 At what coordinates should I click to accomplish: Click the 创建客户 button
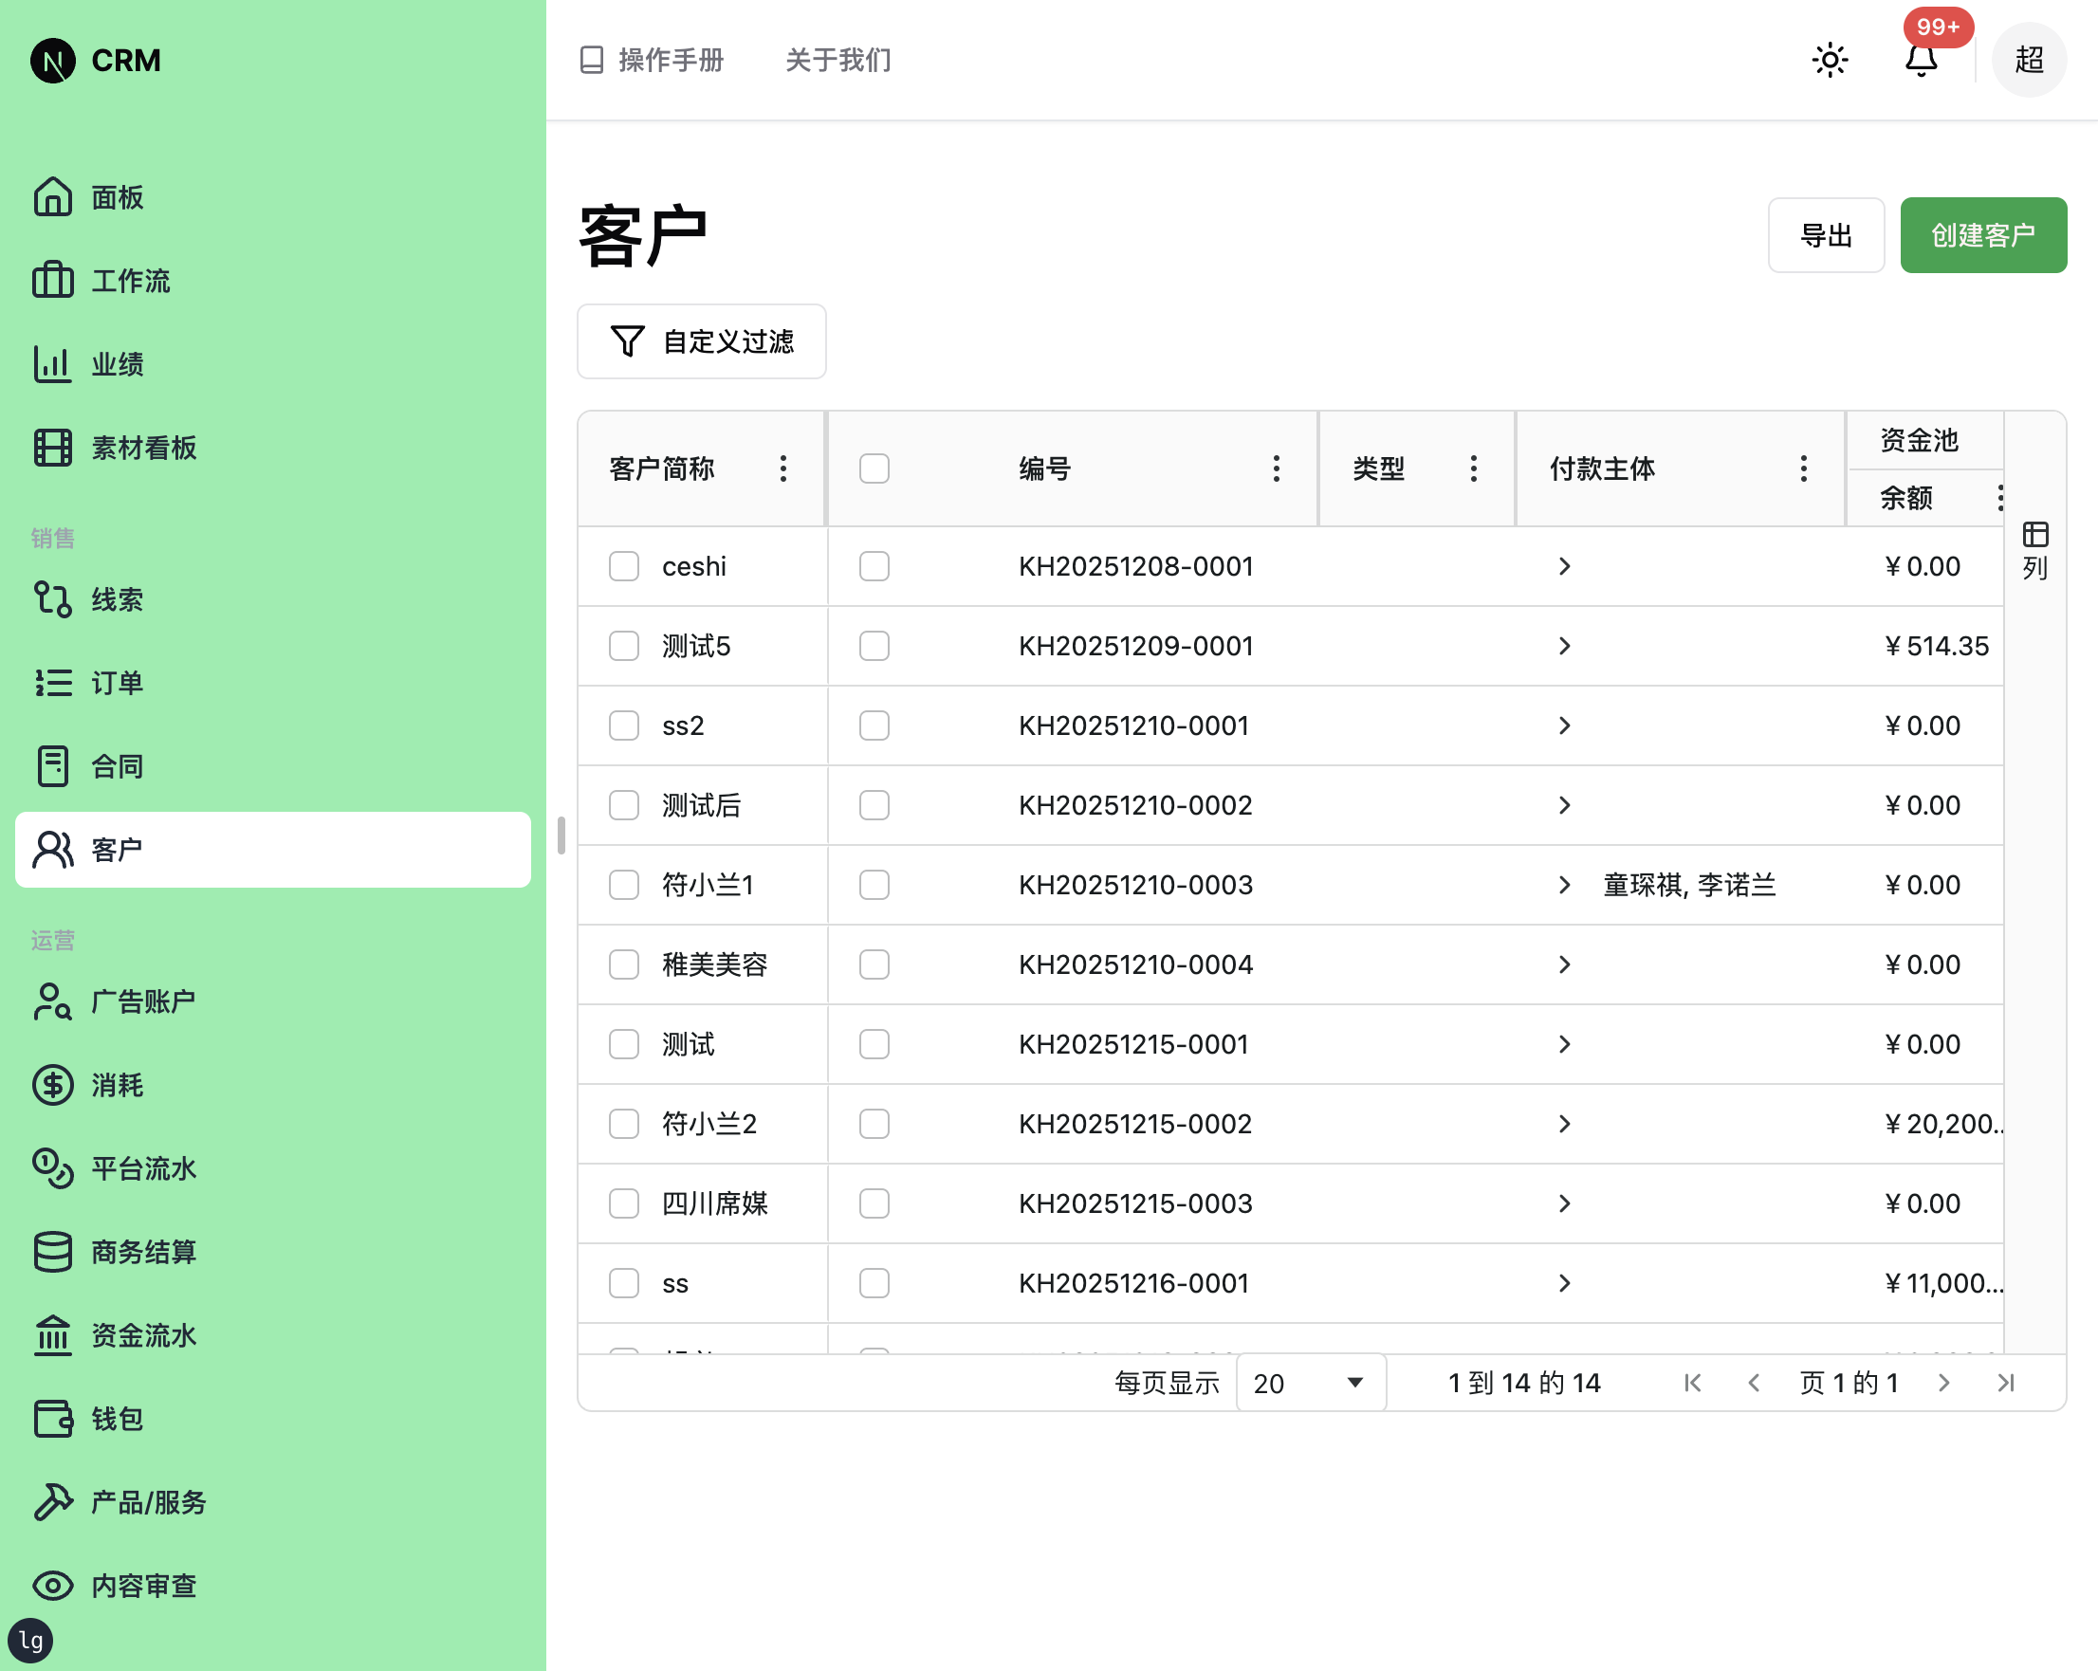point(1983,234)
